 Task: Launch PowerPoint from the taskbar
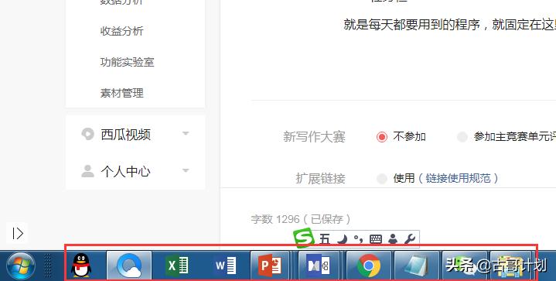pos(270,266)
